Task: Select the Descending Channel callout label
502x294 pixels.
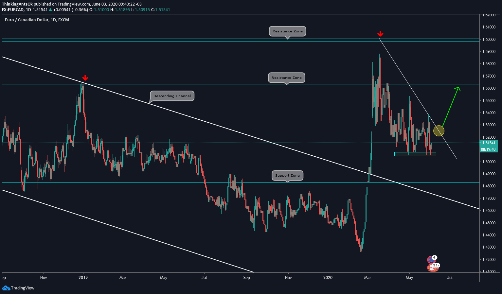Action: [172, 96]
